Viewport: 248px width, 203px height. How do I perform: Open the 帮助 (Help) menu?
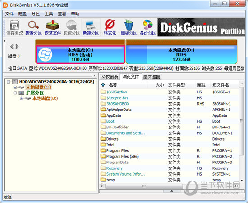[x=75, y=14]
